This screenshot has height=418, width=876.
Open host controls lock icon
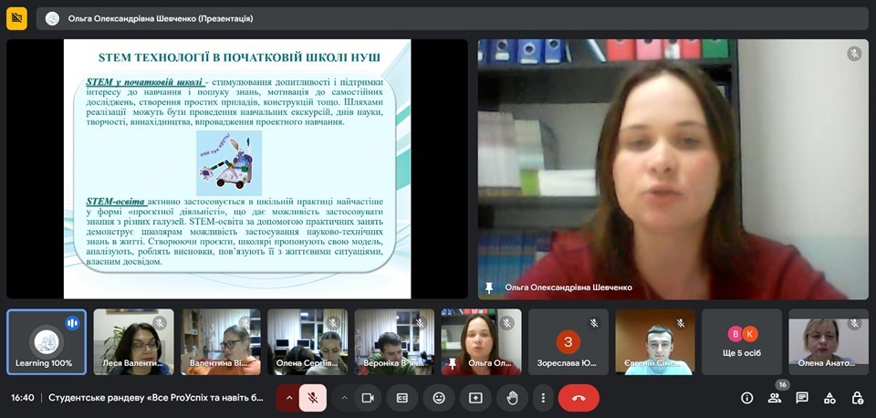pyautogui.click(x=857, y=398)
